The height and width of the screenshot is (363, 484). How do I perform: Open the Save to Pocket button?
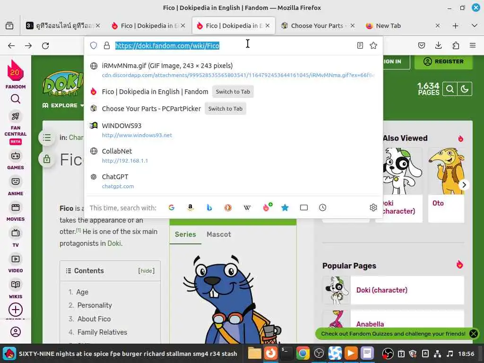point(421,46)
